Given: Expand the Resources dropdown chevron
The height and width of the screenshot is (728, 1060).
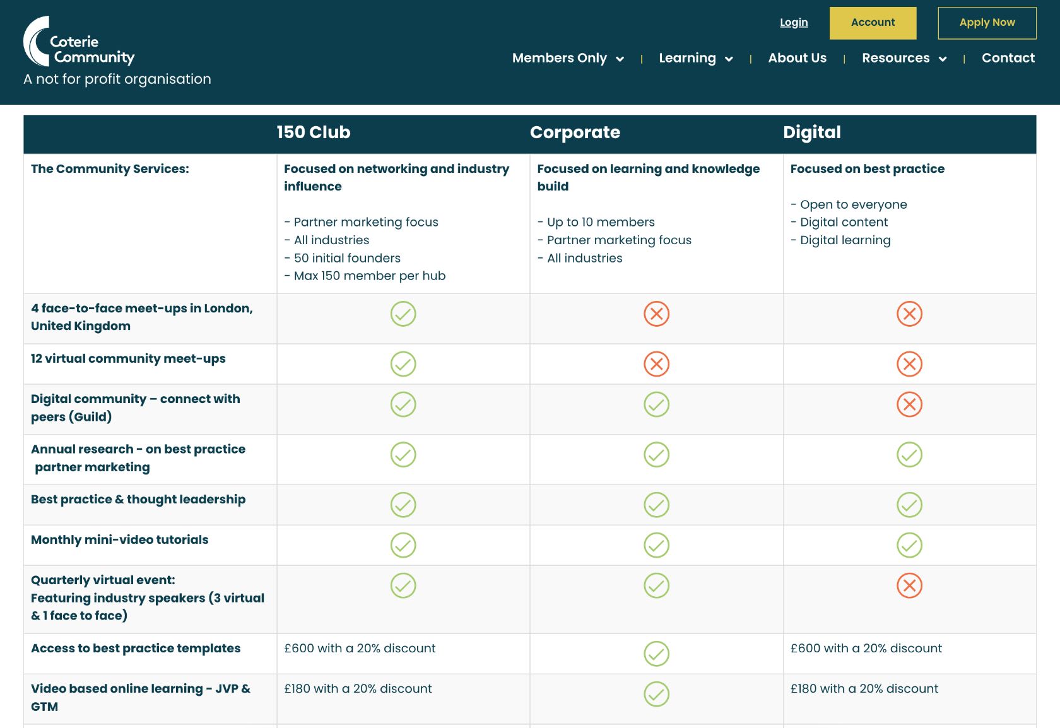Looking at the screenshot, I should click(x=943, y=59).
